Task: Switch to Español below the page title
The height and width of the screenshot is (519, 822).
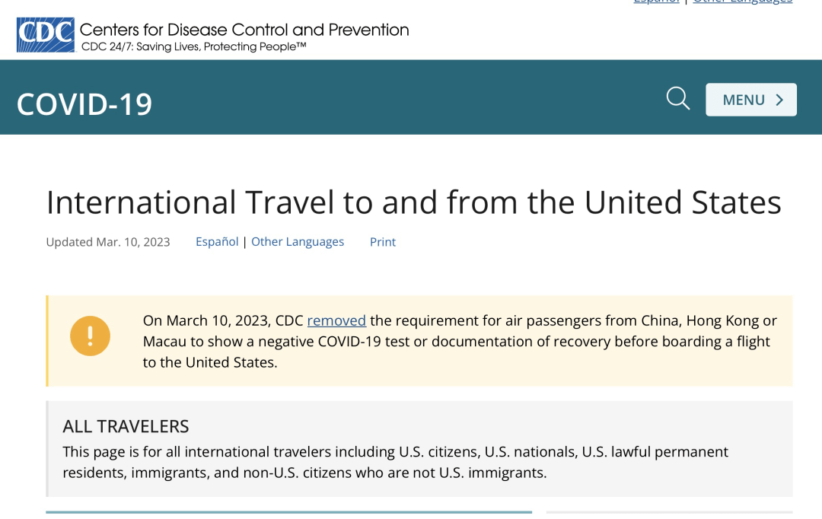Action: pos(217,241)
